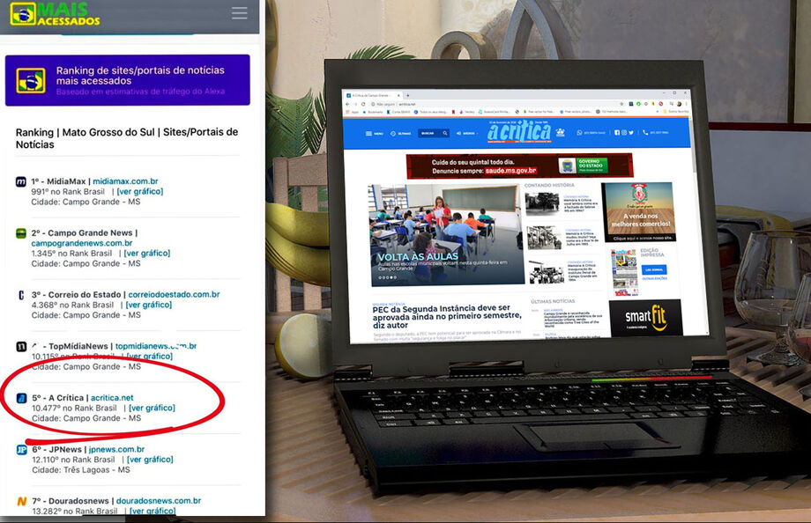Open the first Contando História thumbnail
The width and height of the screenshot is (811, 523).
pos(541,203)
